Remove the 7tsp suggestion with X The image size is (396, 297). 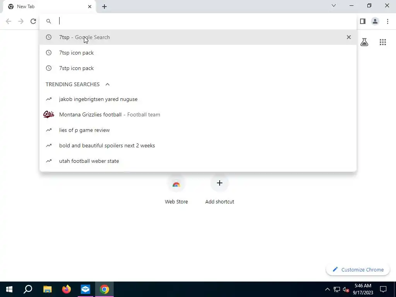click(349, 37)
